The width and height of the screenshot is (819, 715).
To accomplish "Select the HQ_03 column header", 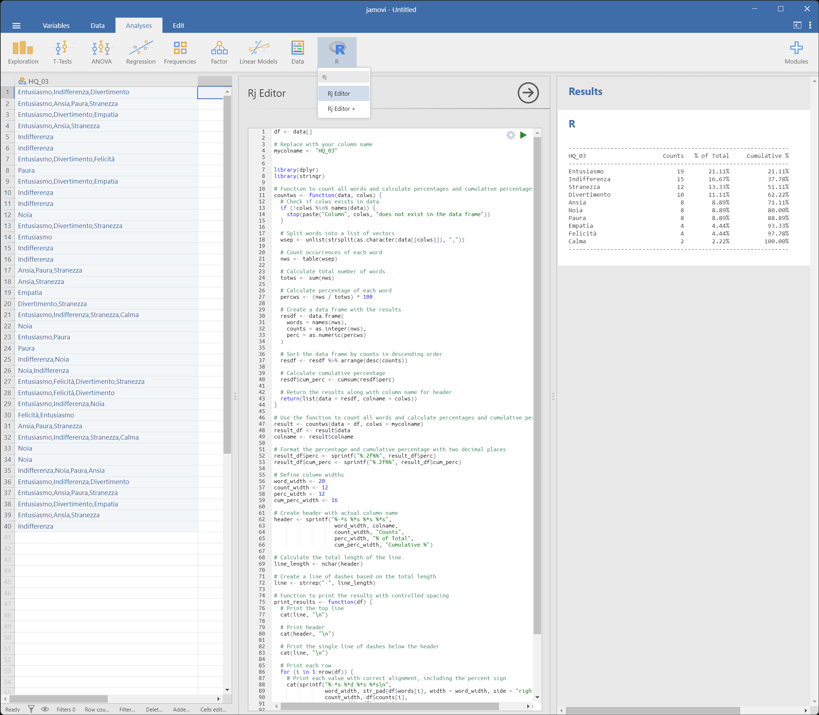I will click(107, 81).
